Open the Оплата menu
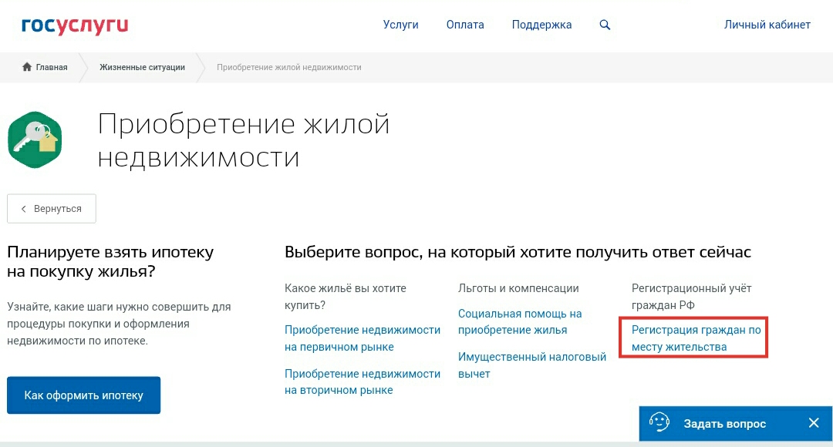833x447 pixels. coord(465,25)
